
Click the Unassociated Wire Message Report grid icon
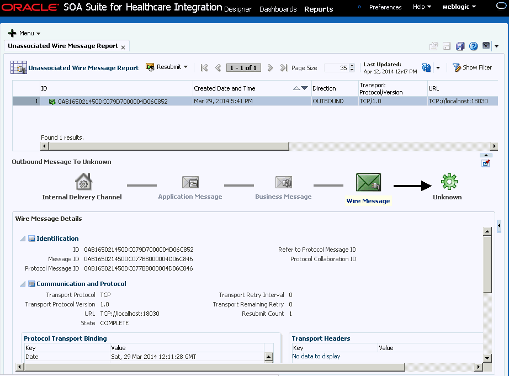(19, 67)
